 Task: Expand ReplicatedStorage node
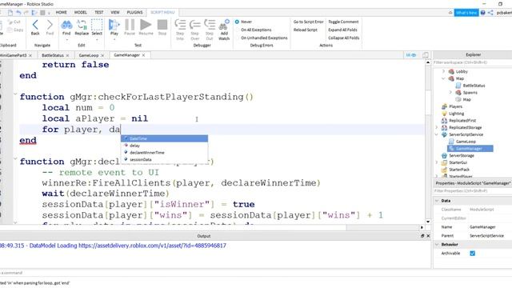tap(437, 127)
